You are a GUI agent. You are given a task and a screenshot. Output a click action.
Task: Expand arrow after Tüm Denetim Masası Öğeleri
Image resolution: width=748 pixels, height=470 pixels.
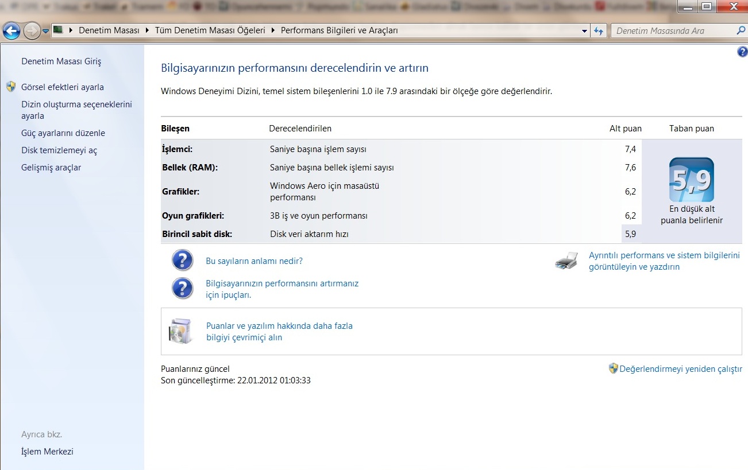[x=273, y=30]
